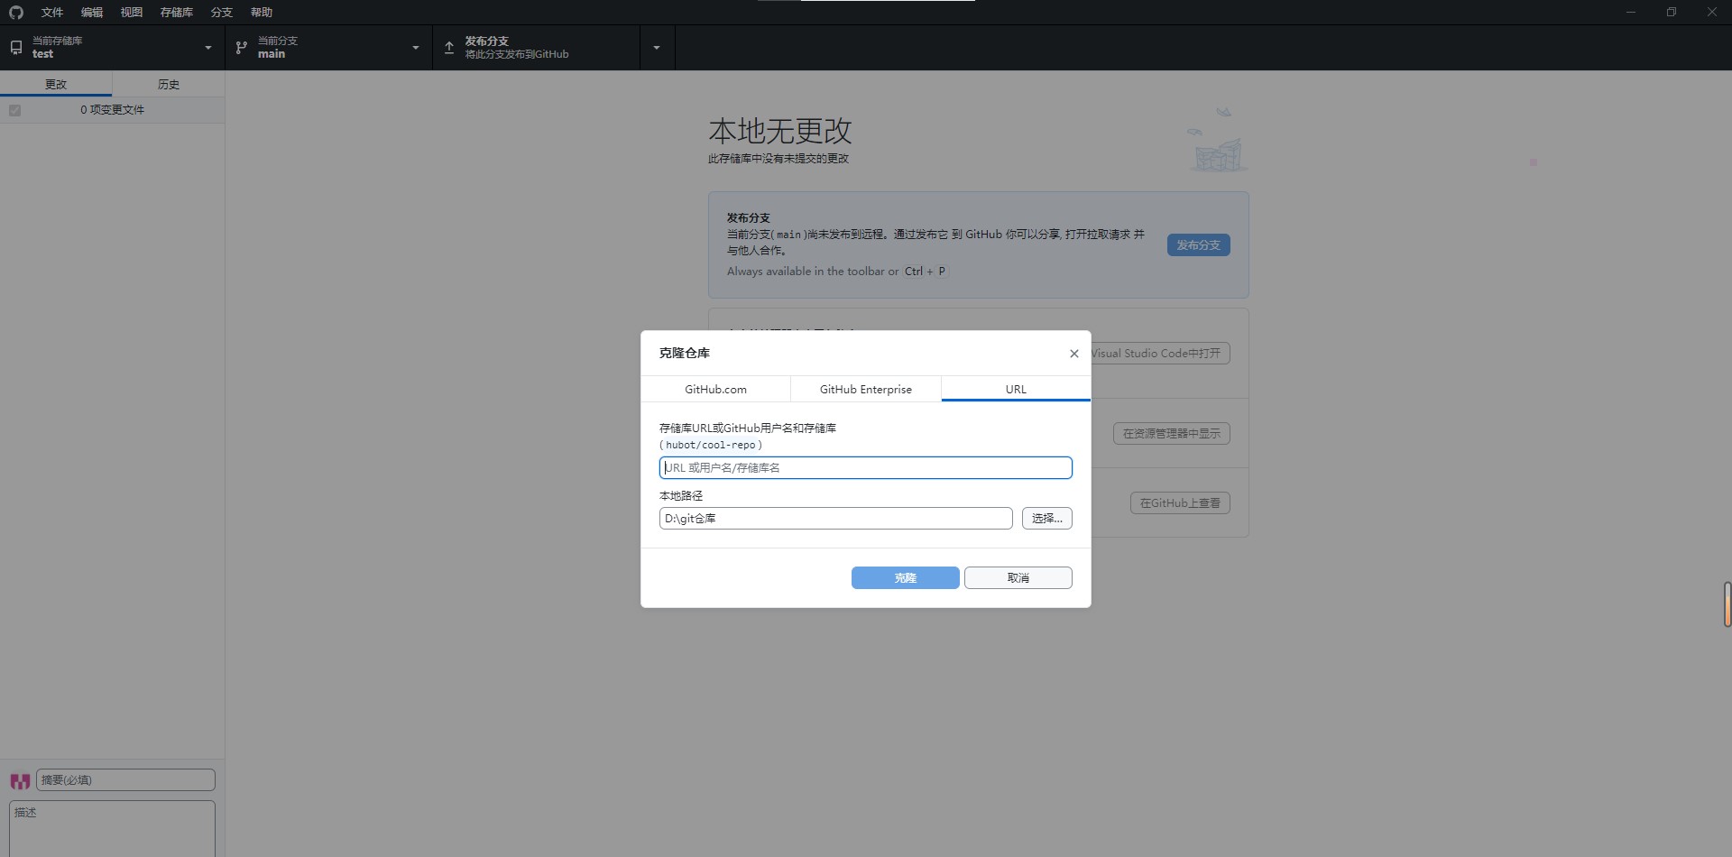This screenshot has height=857, width=1732.
Task: Click the 选择... browse path button
Action: 1046,519
